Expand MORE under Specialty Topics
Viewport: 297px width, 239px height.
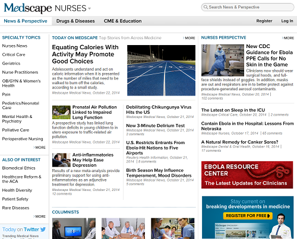(39, 148)
